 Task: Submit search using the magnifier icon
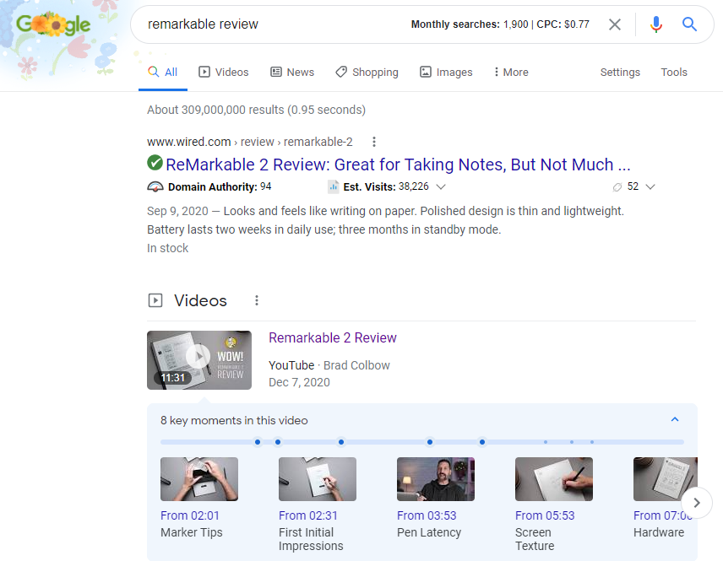[689, 24]
